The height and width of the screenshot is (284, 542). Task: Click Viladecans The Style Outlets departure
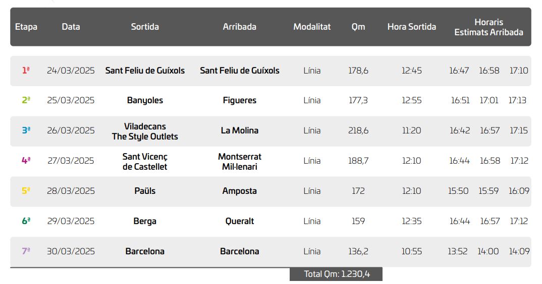[x=145, y=131]
